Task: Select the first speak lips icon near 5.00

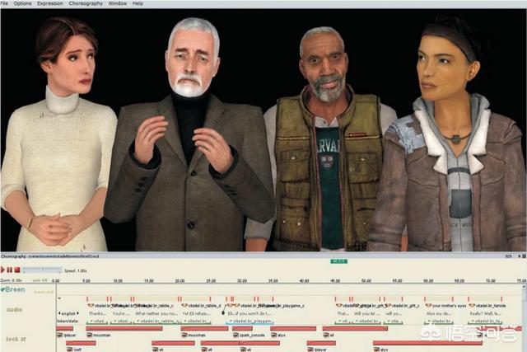Action: (91, 306)
